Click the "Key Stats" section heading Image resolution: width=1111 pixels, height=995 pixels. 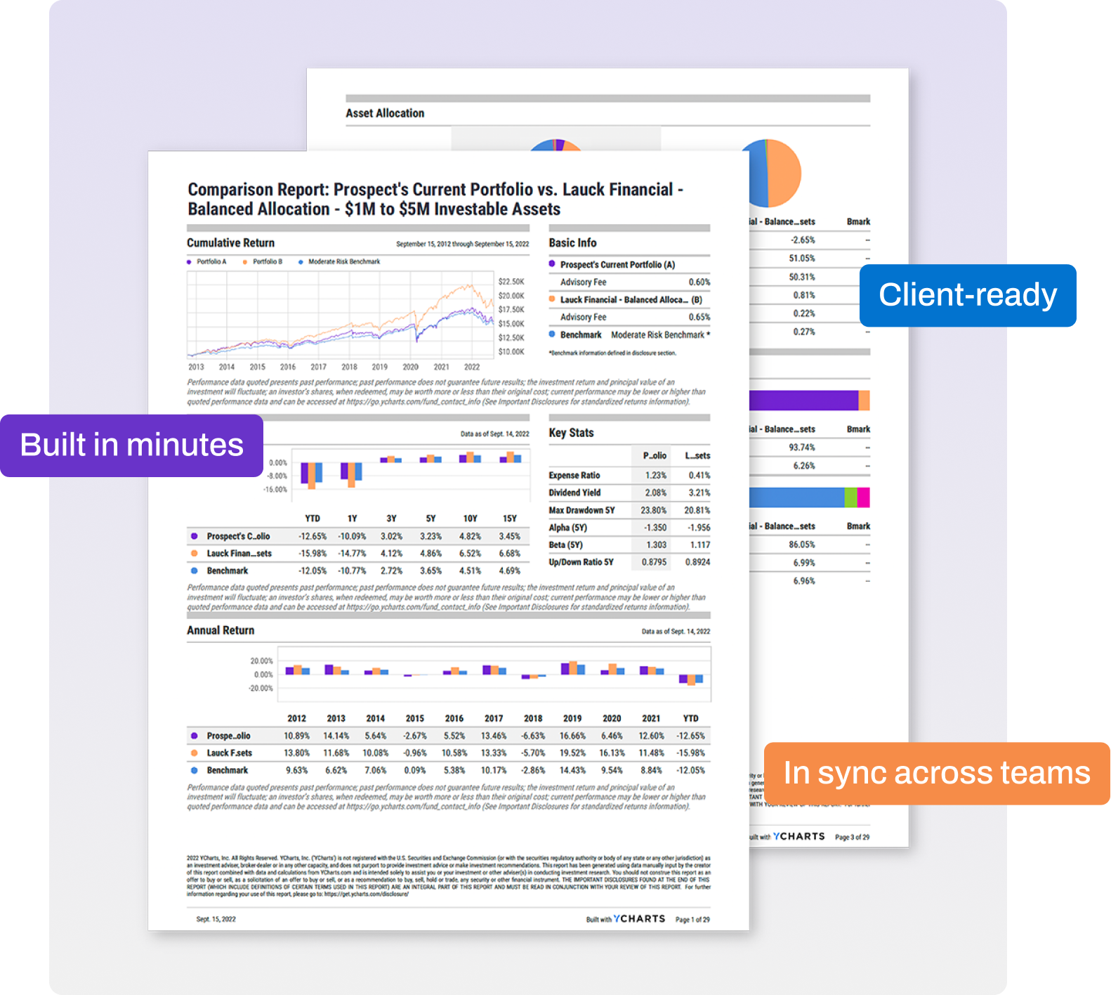click(571, 433)
